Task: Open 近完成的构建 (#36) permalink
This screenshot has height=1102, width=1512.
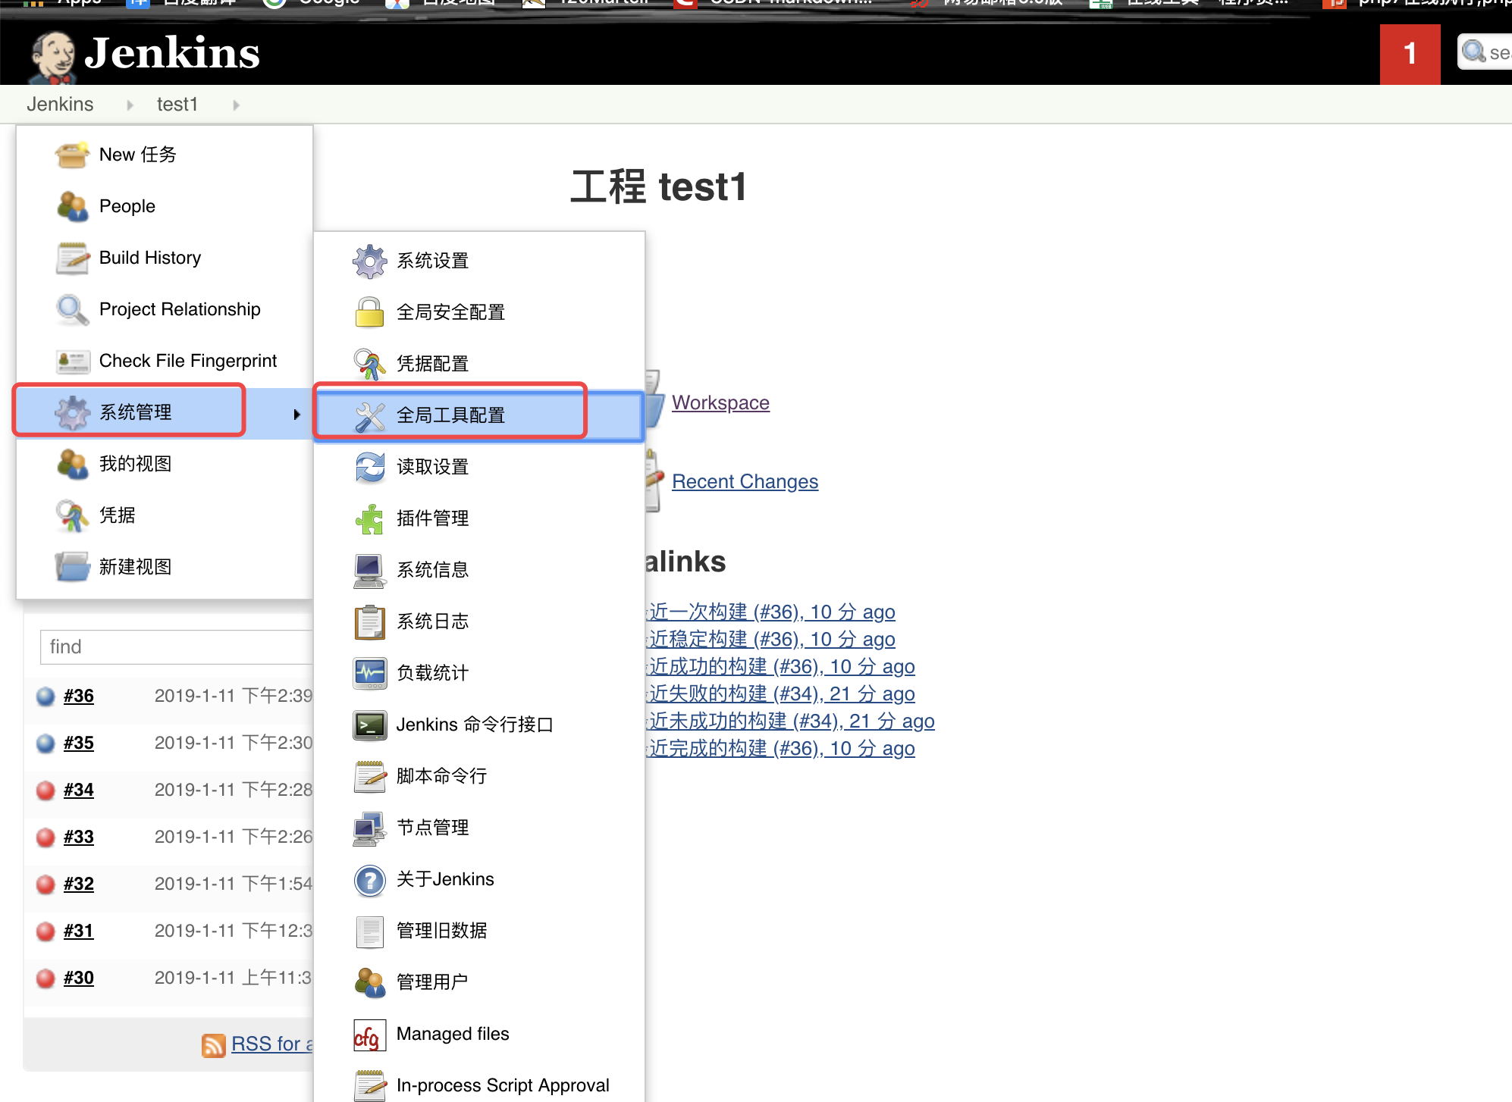Action: click(x=782, y=748)
